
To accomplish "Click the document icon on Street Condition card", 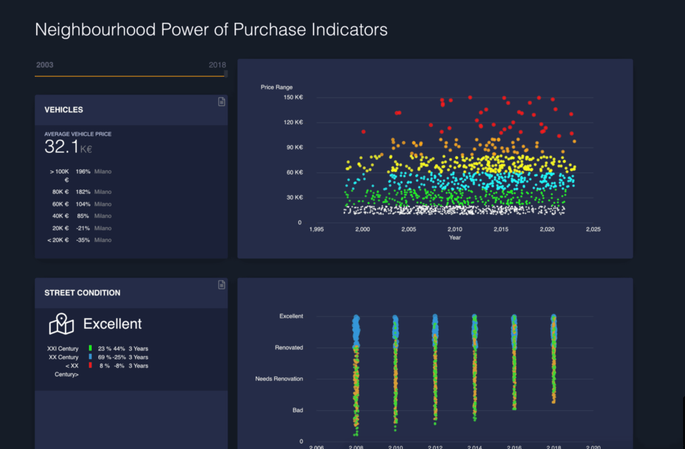I will 221,285.
